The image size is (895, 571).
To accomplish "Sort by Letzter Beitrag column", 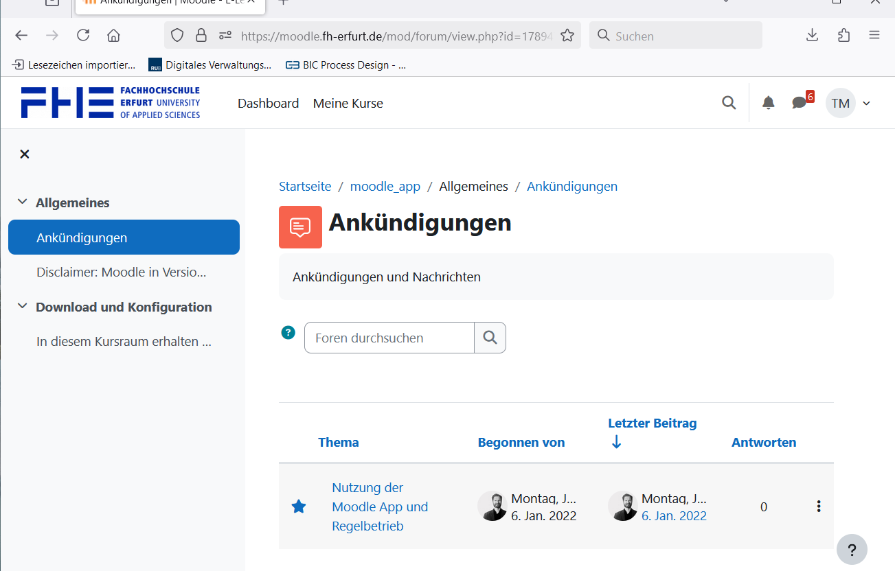I will click(x=652, y=423).
